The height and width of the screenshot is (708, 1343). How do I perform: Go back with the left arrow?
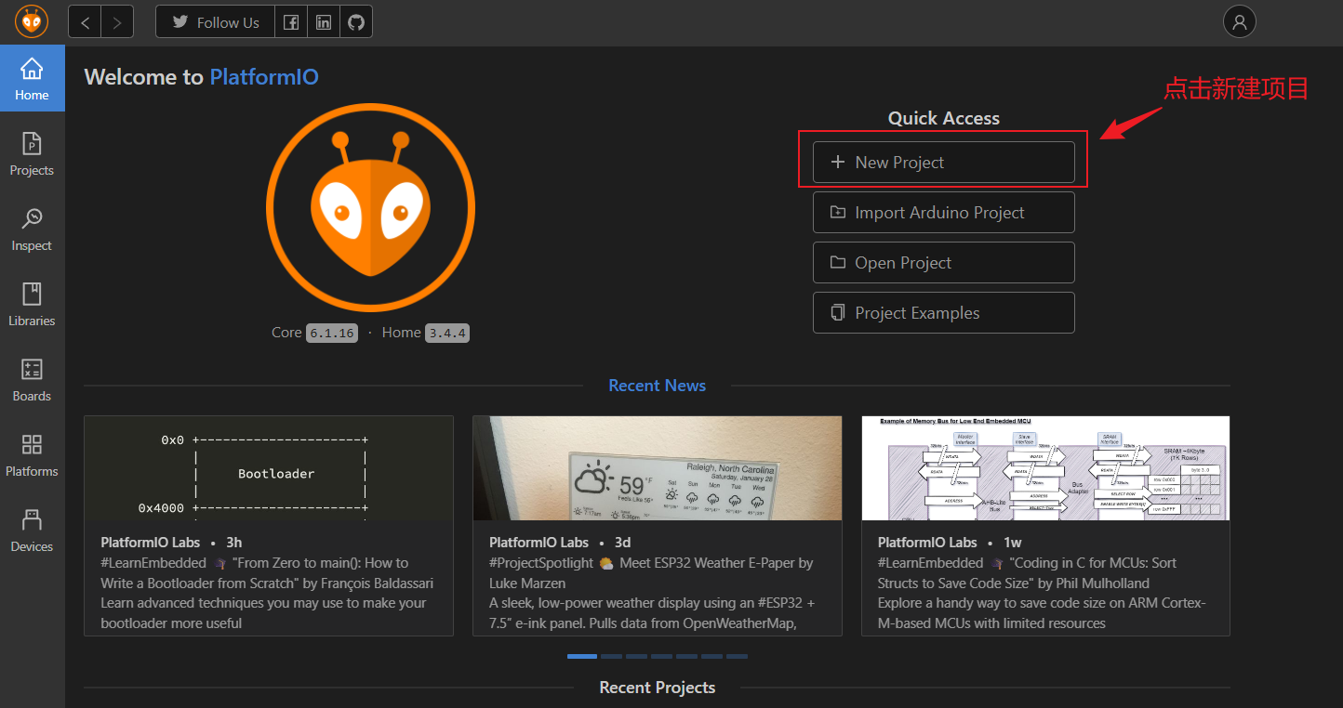coord(85,22)
